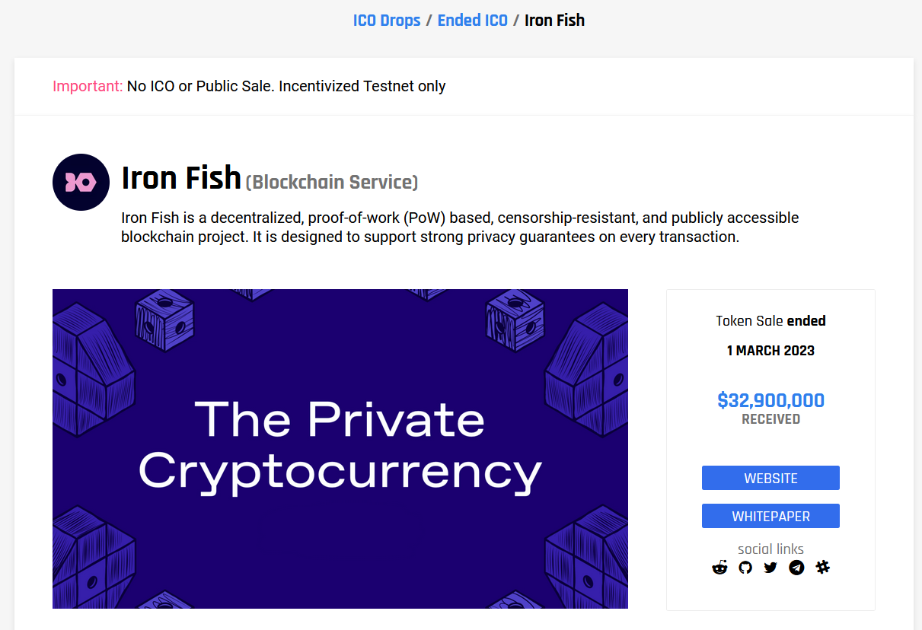Click the Iron Fish description paragraph
Viewport: 922px width, 630px height.
pos(460,227)
